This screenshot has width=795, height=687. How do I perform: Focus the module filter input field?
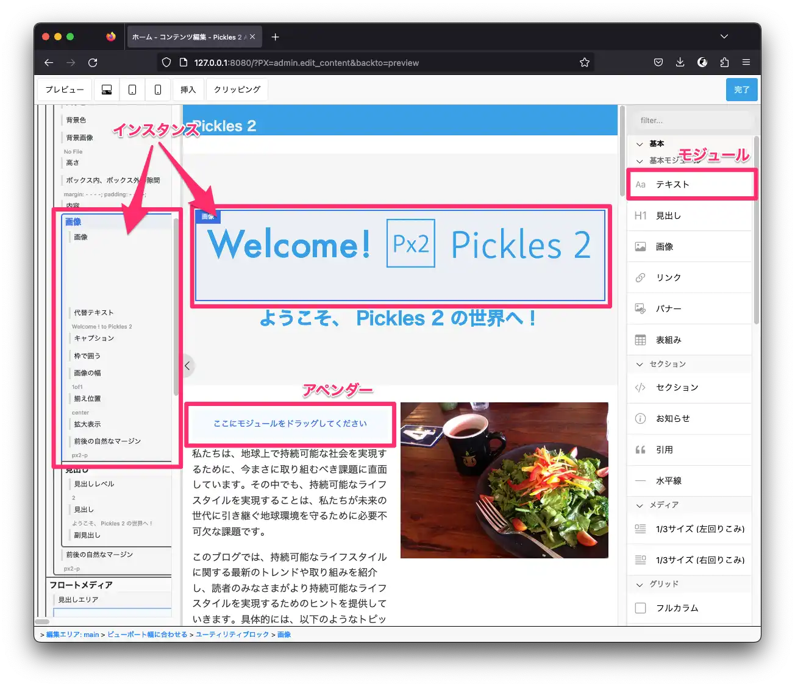pyautogui.click(x=692, y=121)
